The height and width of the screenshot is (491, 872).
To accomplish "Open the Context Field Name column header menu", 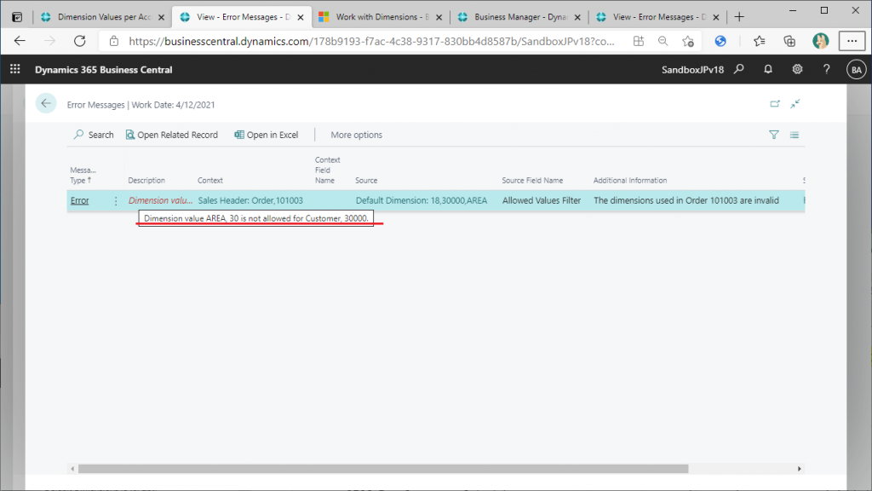I will pos(327,170).
